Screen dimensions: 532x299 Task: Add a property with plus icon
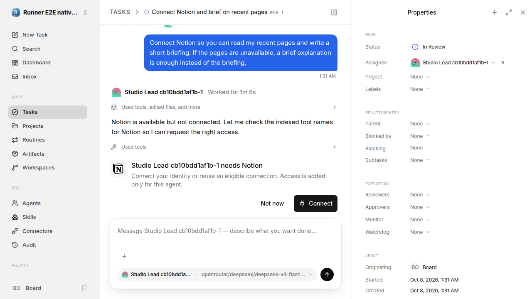[495, 12]
